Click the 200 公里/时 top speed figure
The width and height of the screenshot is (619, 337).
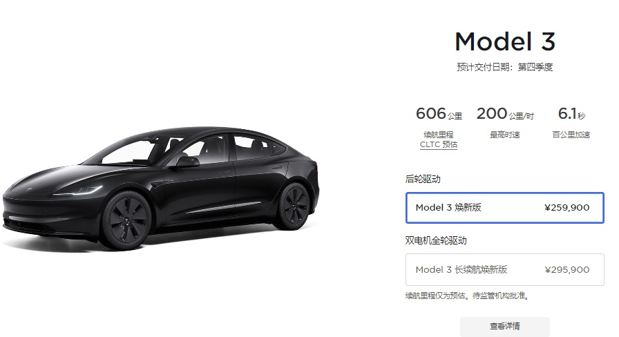coord(505,114)
